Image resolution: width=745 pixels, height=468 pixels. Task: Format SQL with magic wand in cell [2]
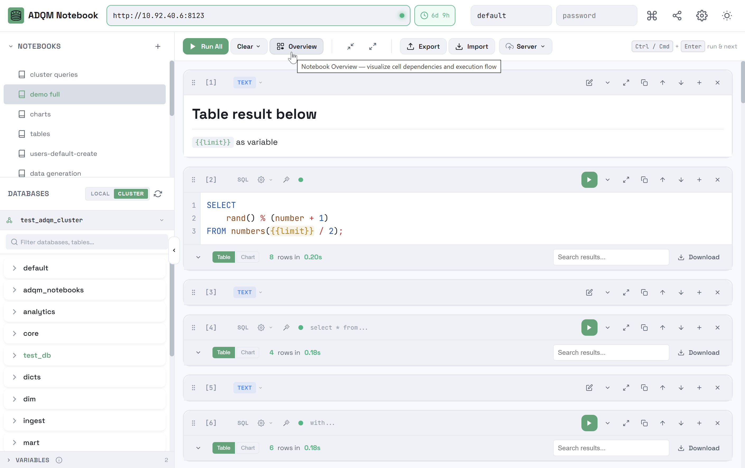[x=286, y=180]
